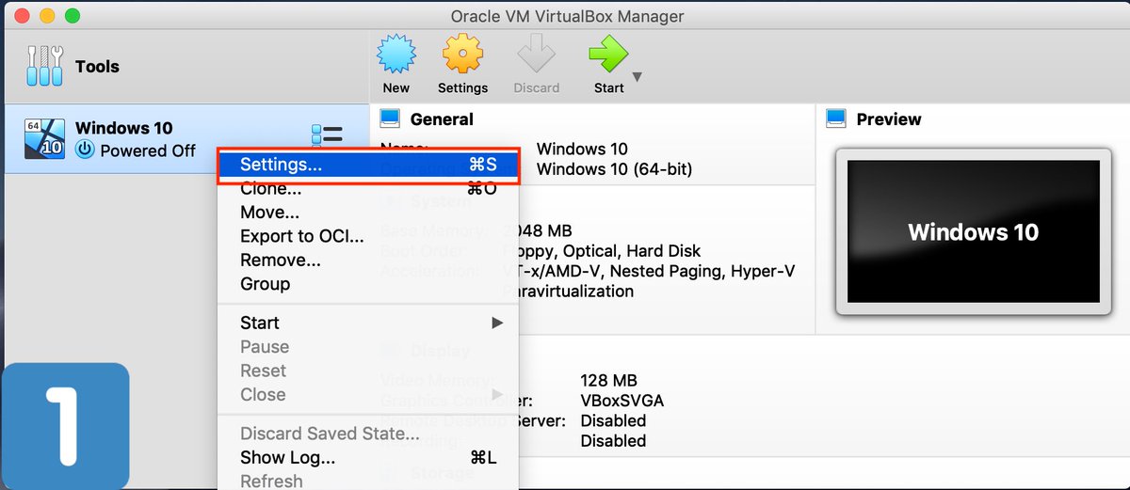The width and height of the screenshot is (1130, 490).
Task: Click the New machine toolbar icon
Action: pos(396,55)
